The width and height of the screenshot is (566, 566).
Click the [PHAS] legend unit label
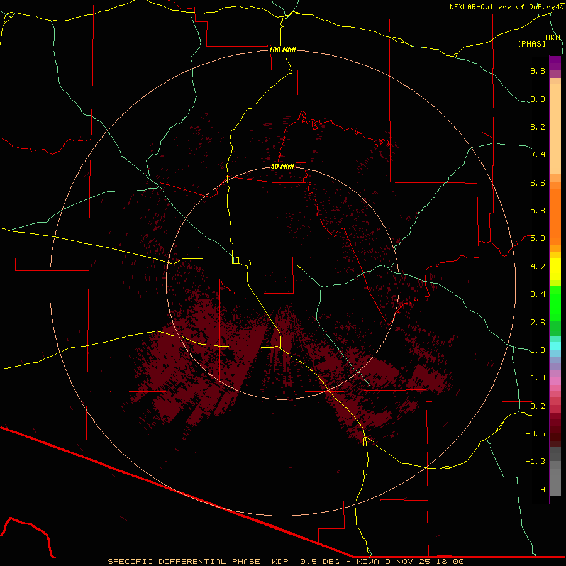point(531,43)
